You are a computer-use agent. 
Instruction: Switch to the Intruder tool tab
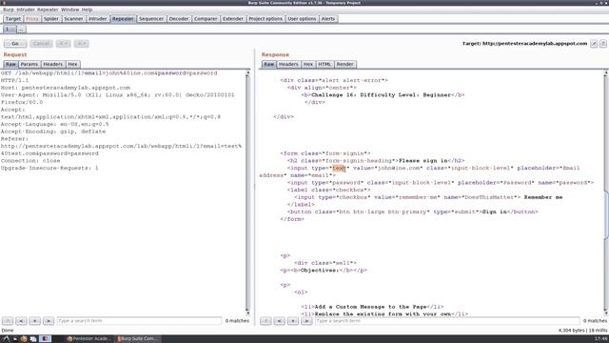point(97,19)
